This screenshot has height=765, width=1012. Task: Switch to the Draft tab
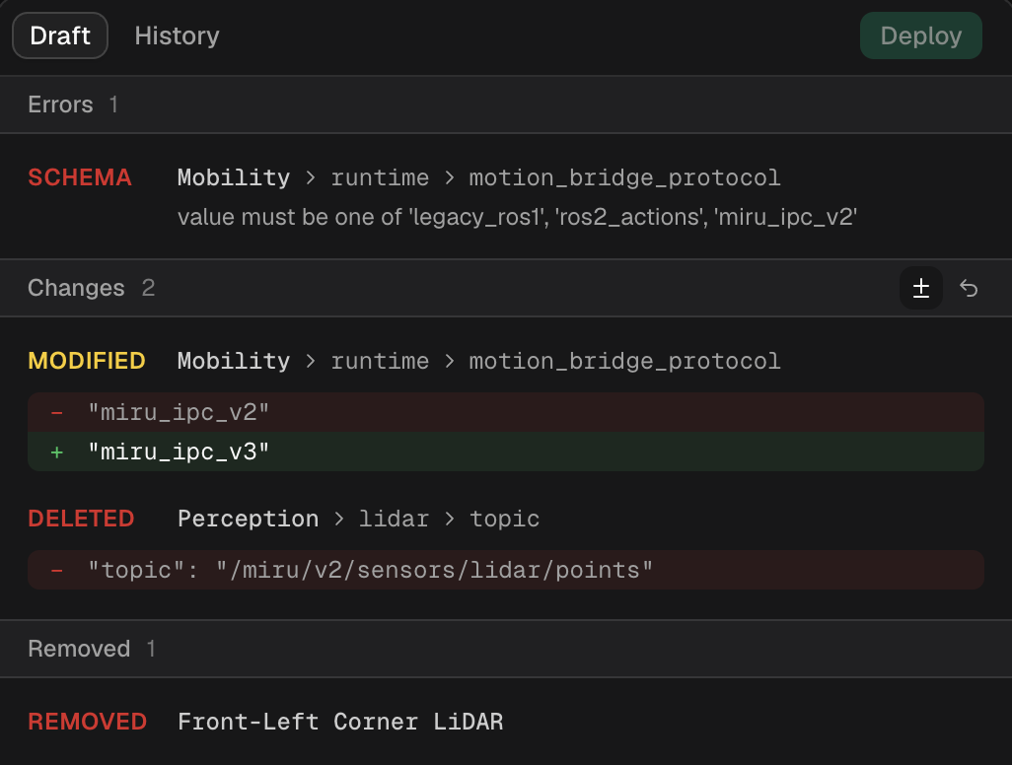(60, 35)
